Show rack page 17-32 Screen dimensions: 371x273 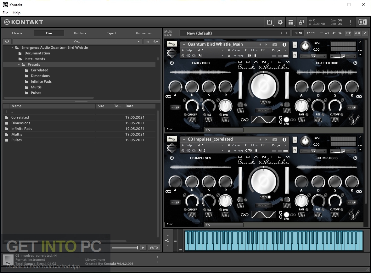(311, 33)
